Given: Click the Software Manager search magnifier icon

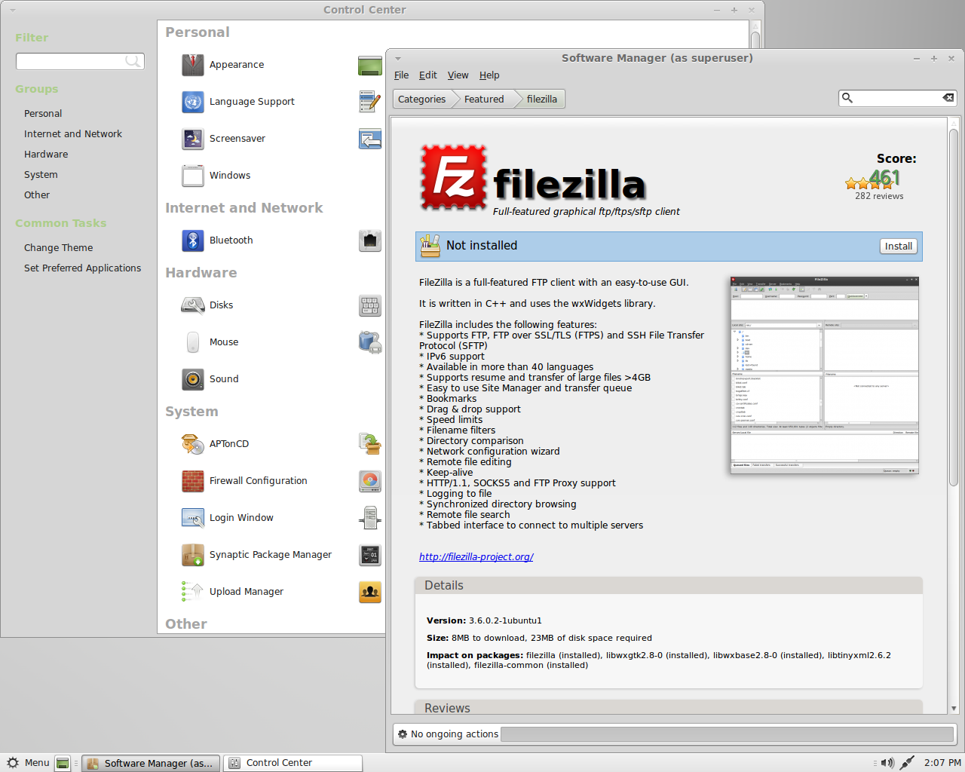Looking at the screenshot, I should [847, 98].
